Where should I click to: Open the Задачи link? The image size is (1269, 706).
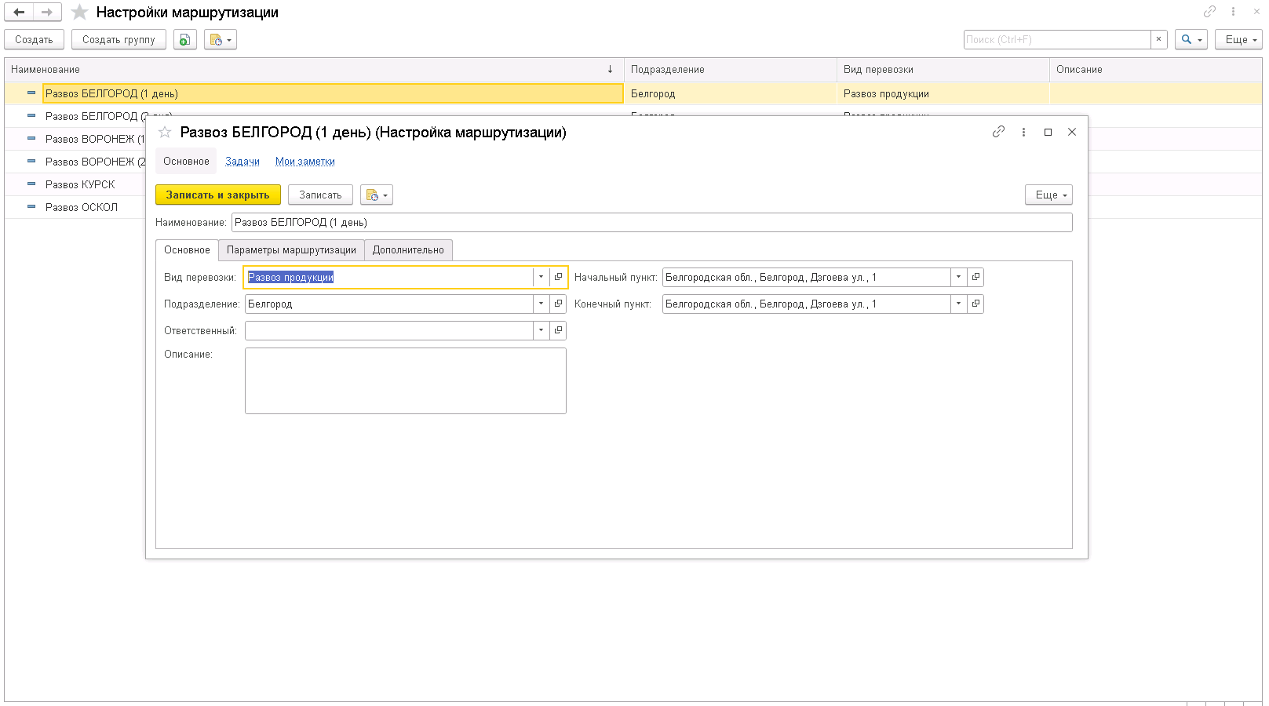tap(242, 162)
